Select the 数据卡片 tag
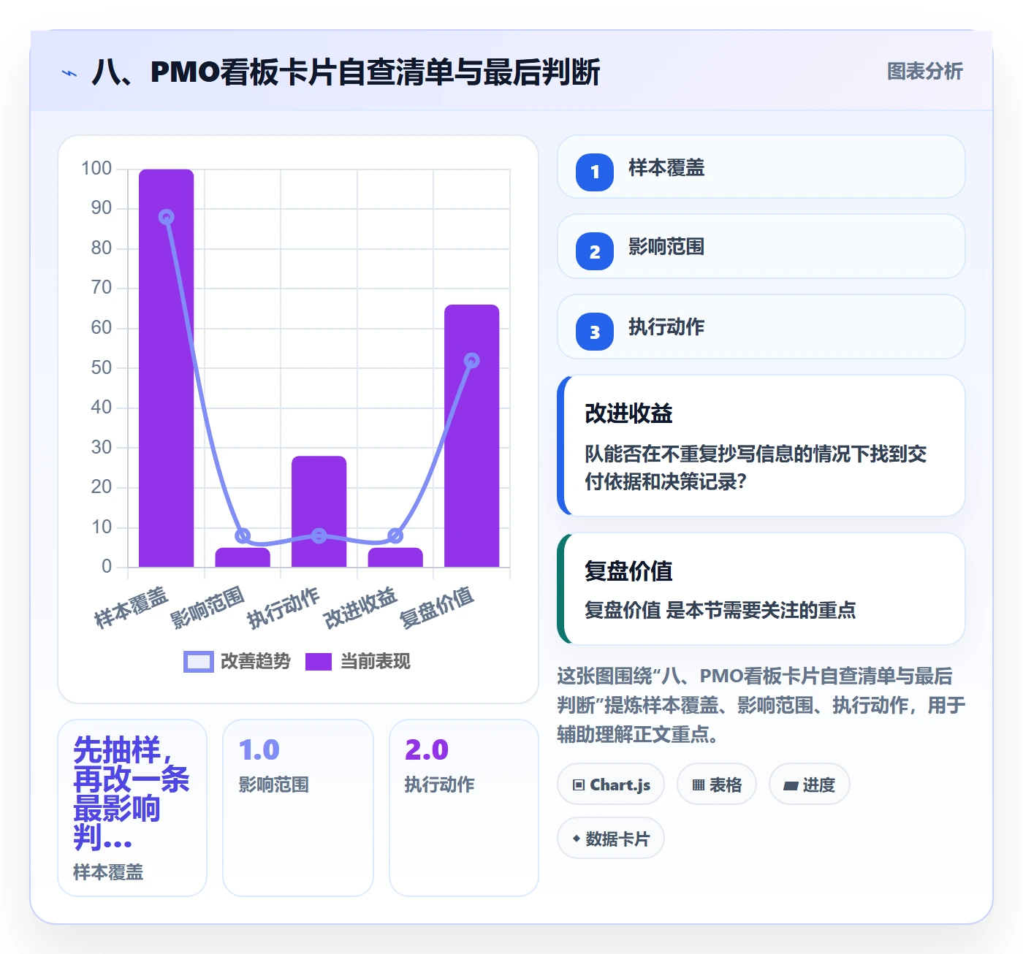The height and width of the screenshot is (954, 1023). click(x=611, y=839)
